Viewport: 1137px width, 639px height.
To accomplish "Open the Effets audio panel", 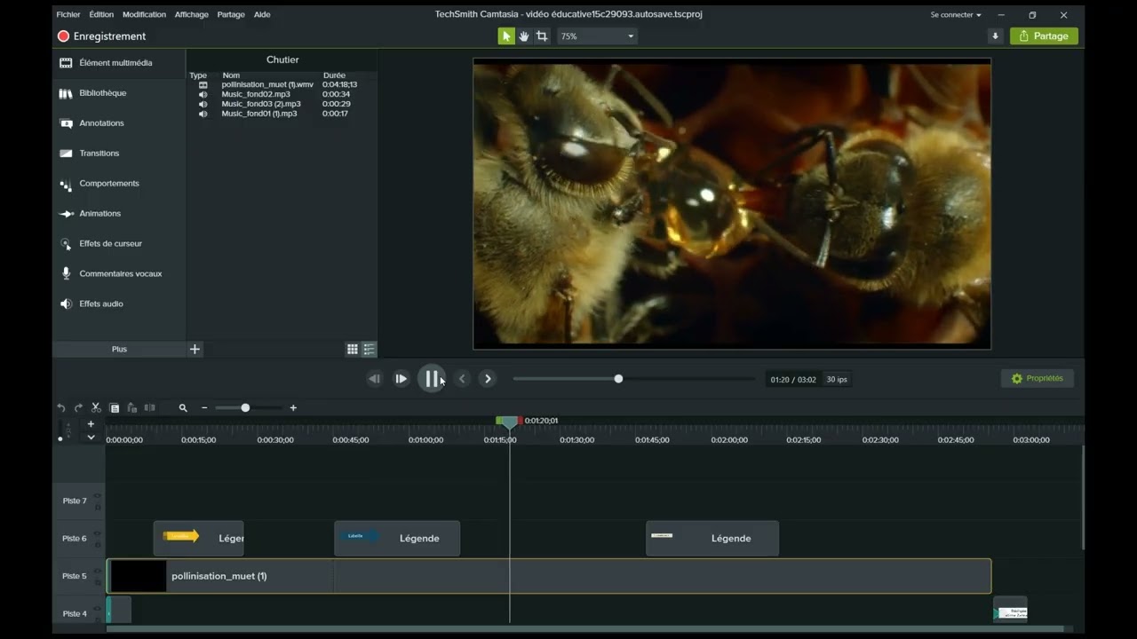I will 100,304.
